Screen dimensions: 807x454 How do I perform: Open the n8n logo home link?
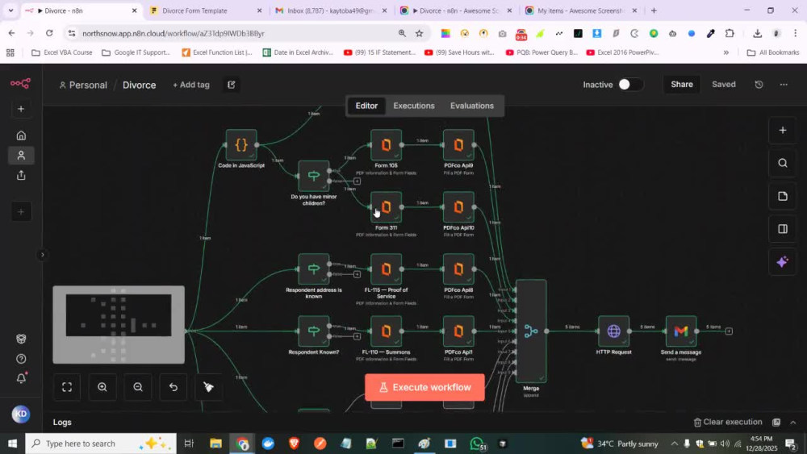click(x=21, y=83)
